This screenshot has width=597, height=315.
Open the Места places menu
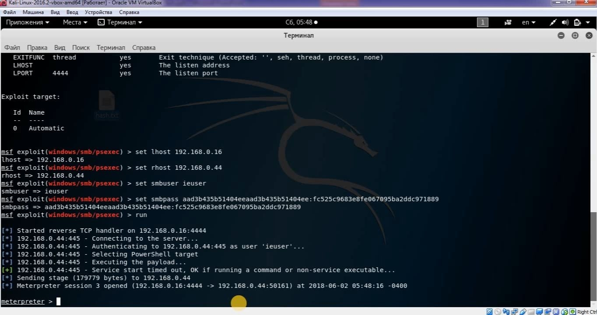tap(75, 22)
